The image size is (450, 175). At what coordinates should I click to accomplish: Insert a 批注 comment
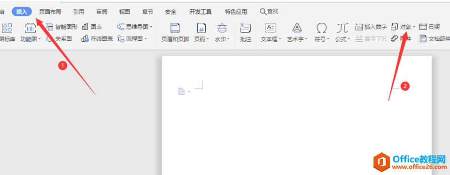(x=246, y=33)
